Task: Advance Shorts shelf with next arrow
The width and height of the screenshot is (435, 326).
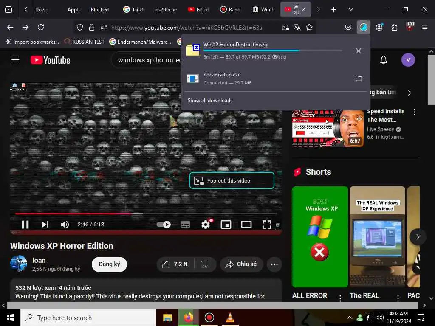Action: pyautogui.click(x=418, y=237)
